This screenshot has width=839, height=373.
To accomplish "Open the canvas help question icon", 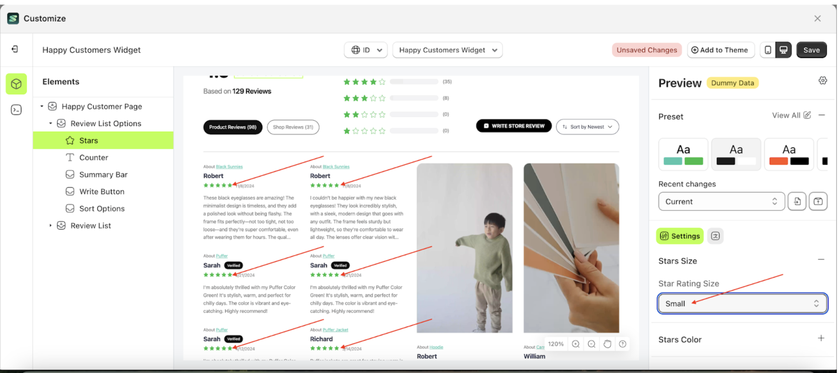I will click(623, 344).
